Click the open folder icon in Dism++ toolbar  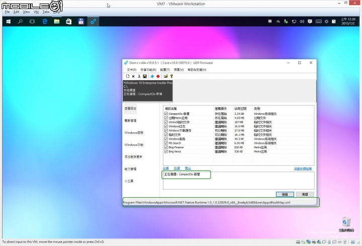(166, 76)
